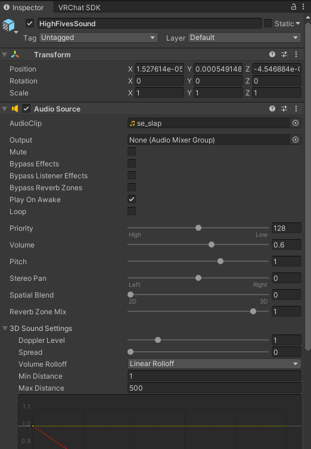The width and height of the screenshot is (311, 449).
Task: Click Audio Source help question mark
Action: coord(272,109)
